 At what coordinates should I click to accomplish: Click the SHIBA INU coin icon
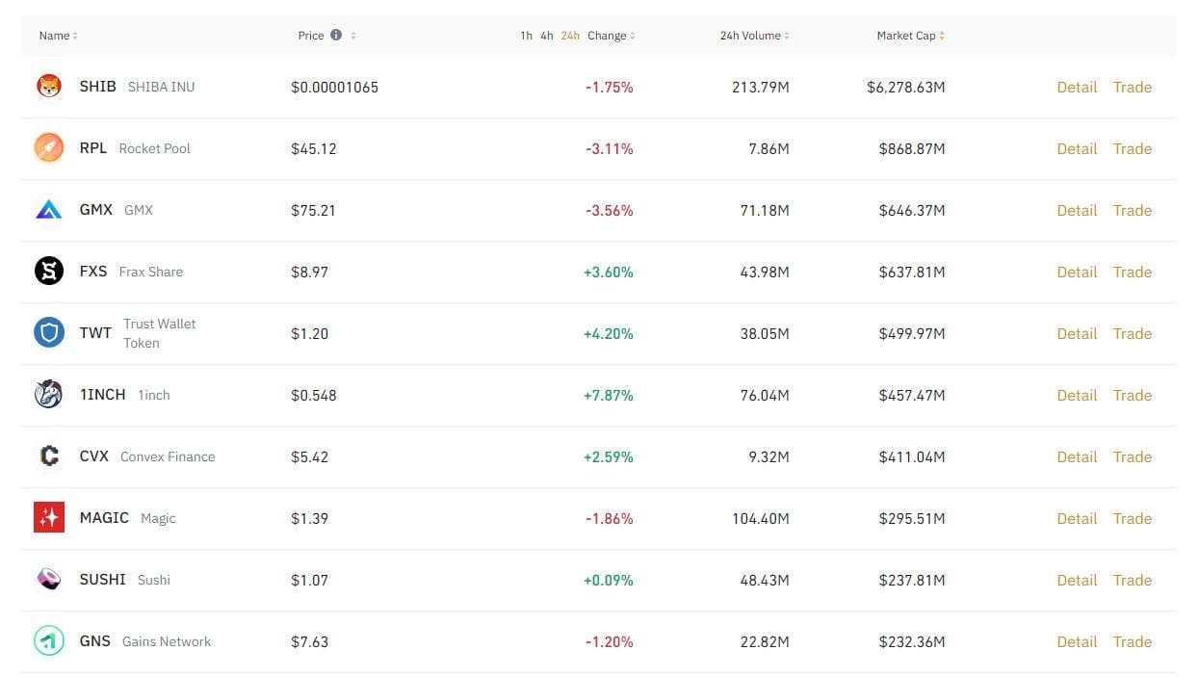pyautogui.click(x=49, y=87)
